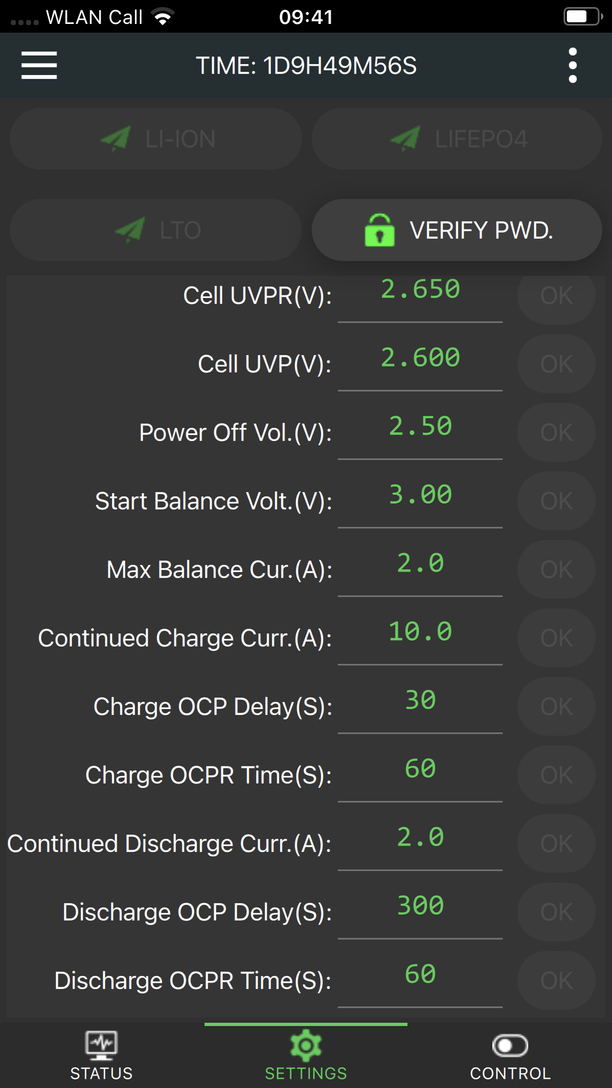Tap the LTO paper plane icon
Image resolution: width=612 pixels, height=1088 pixels.
[130, 230]
